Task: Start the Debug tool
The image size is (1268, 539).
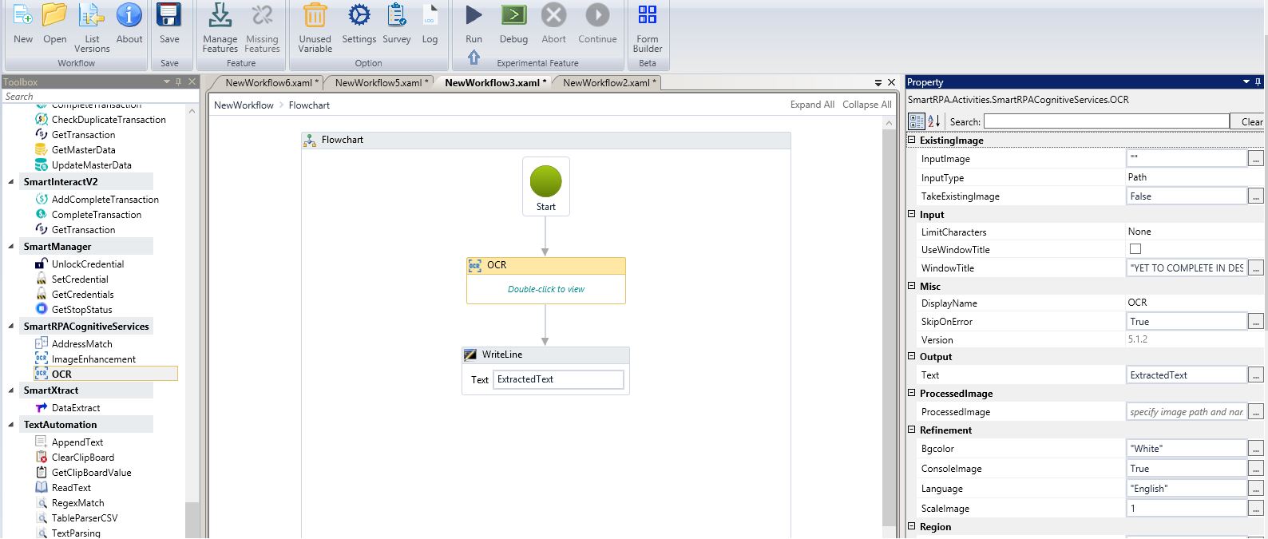Action: tap(513, 16)
